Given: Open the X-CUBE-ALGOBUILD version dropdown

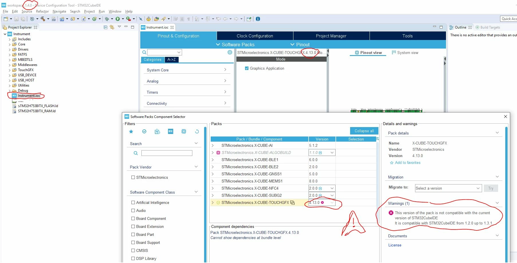Looking at the screenshot, I should click(332, 152).
